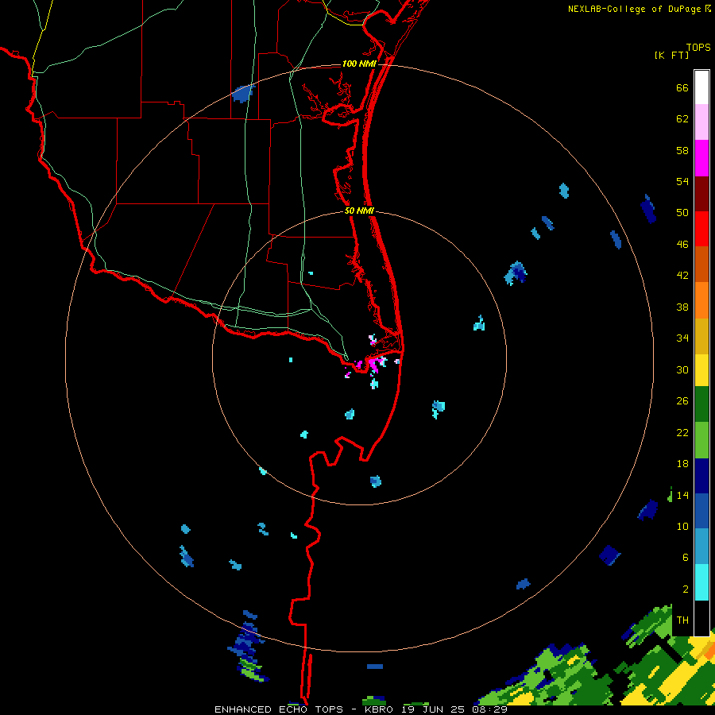Click the 34 value on the legend
715x715 pixels.
[x=682, y=338]
